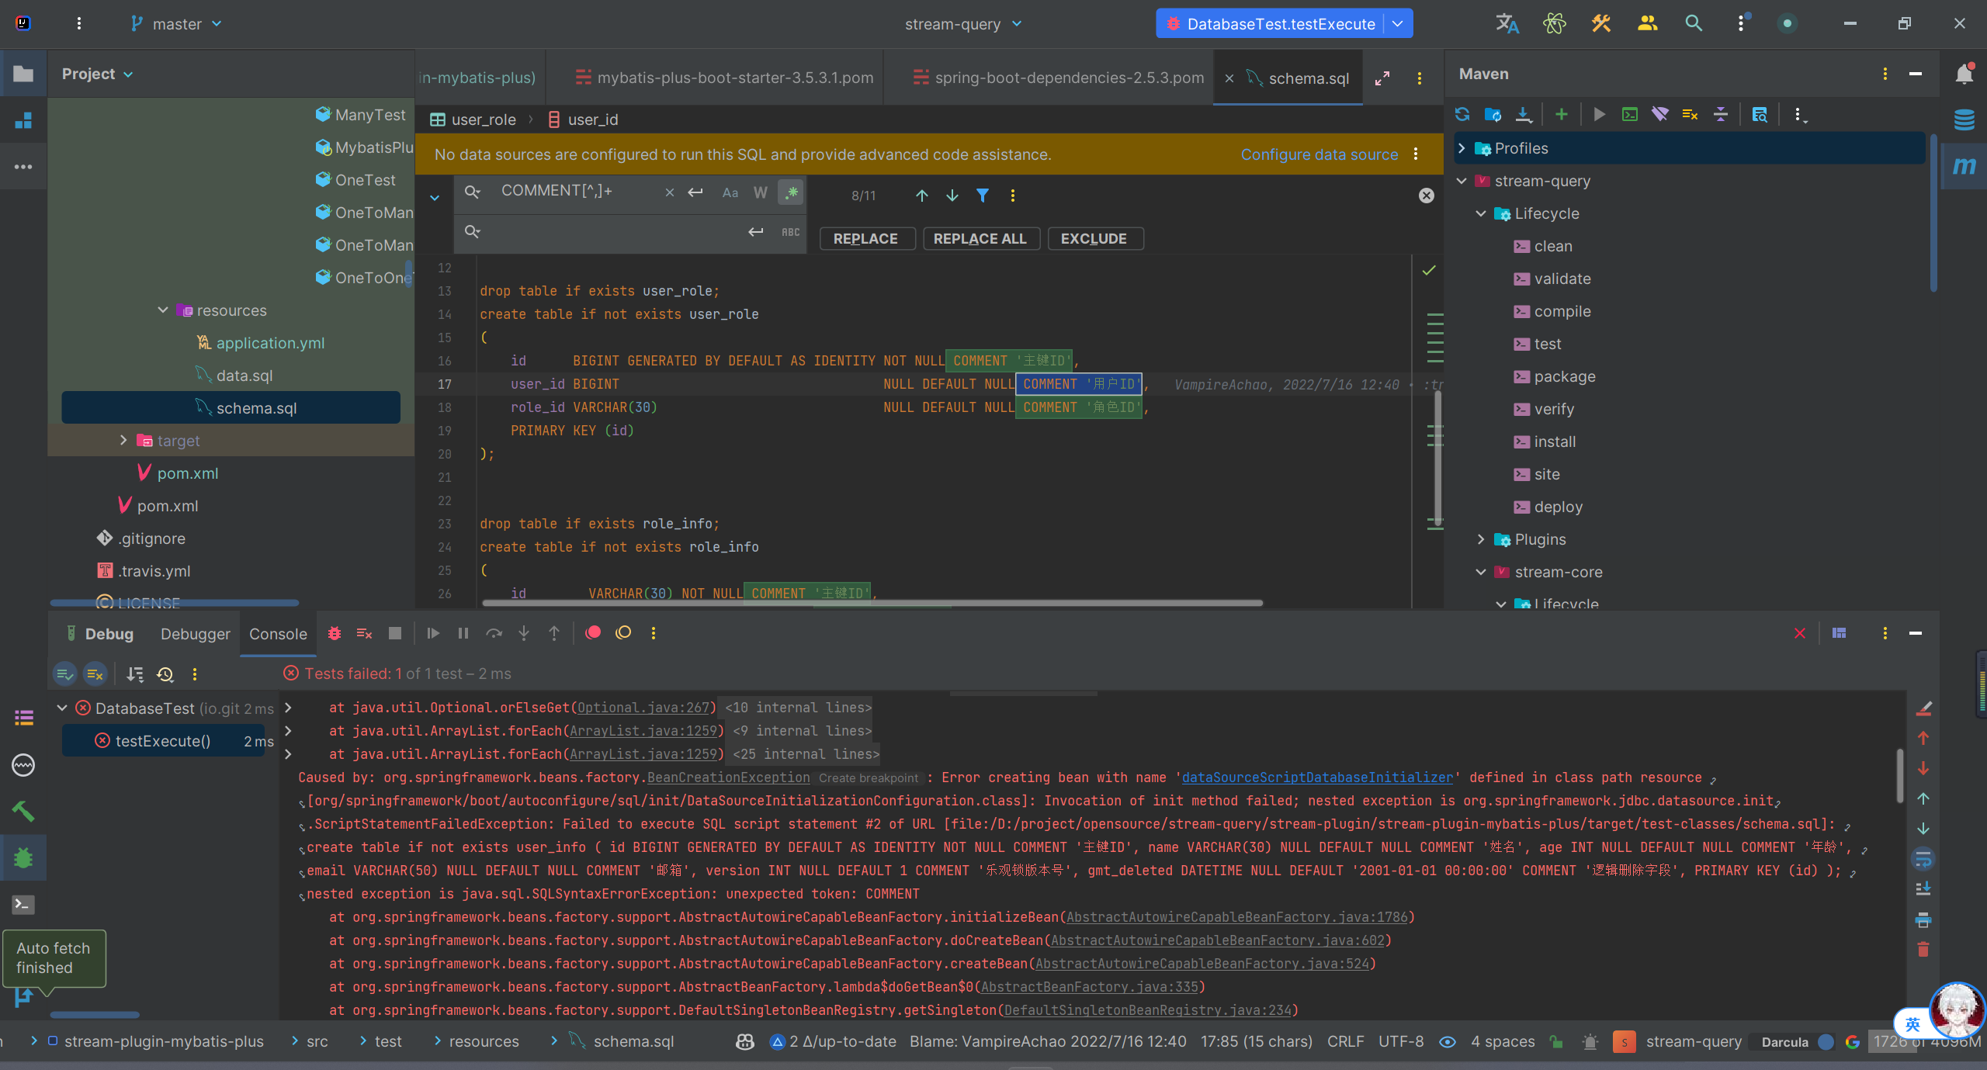Click the Stop debug session square
Viewport: 1987px width, 1070px height.
pos(395,633)
